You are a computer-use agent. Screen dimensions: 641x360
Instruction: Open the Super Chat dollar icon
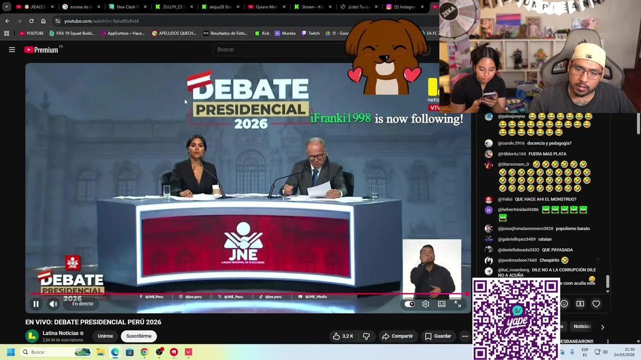click(580, 303)
